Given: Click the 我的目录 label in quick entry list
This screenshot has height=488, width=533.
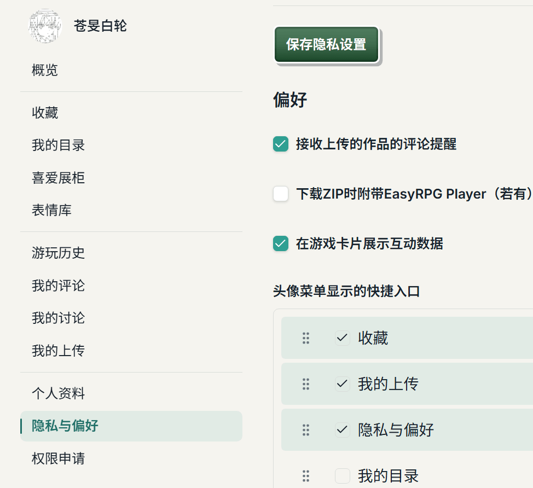Looking at the screenshot, I should [388, 476].
